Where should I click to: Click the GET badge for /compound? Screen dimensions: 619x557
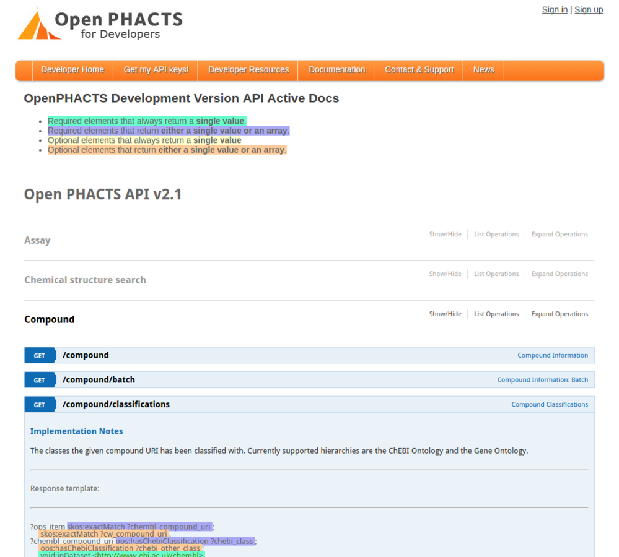(x=40, y=356)
